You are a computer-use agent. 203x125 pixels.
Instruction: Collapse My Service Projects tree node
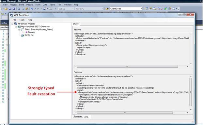click(12, 24)
